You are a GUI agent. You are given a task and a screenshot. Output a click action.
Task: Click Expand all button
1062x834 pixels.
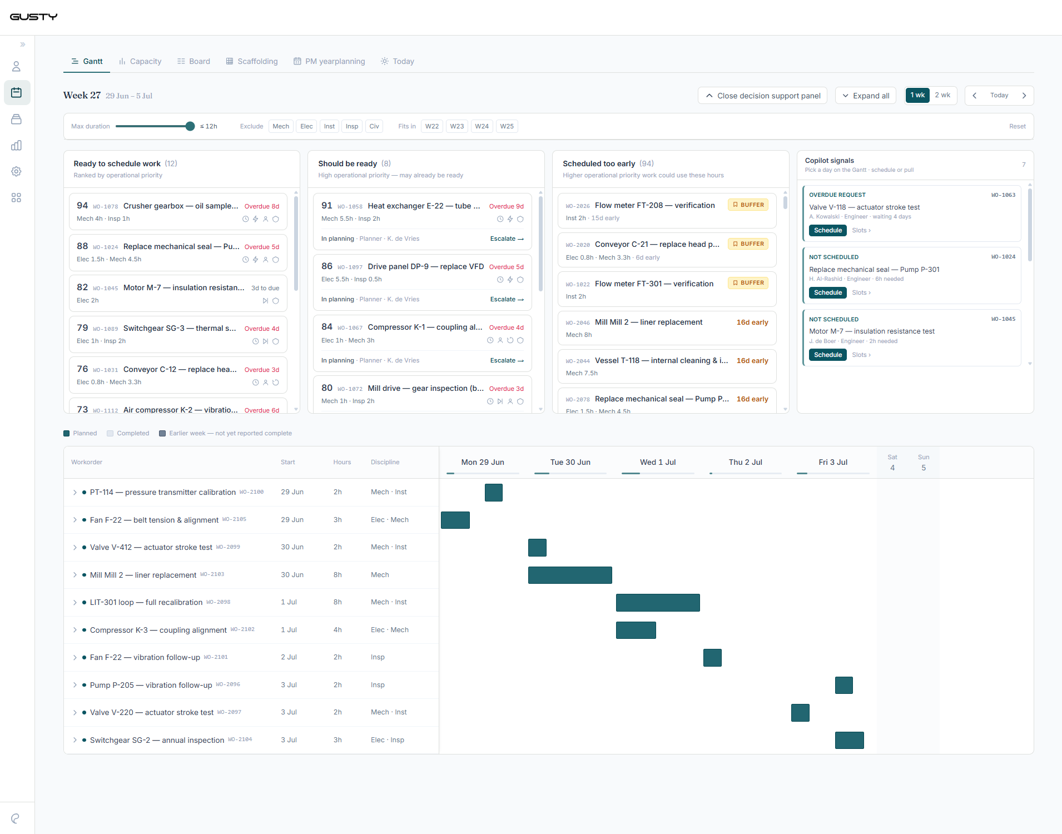click(866, 96)
